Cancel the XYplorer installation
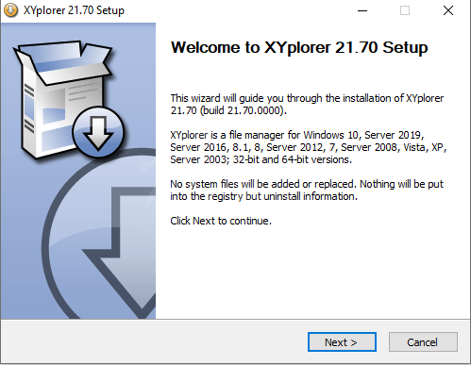Viewport: 471px width, 365px height. (x=423, y=341)
